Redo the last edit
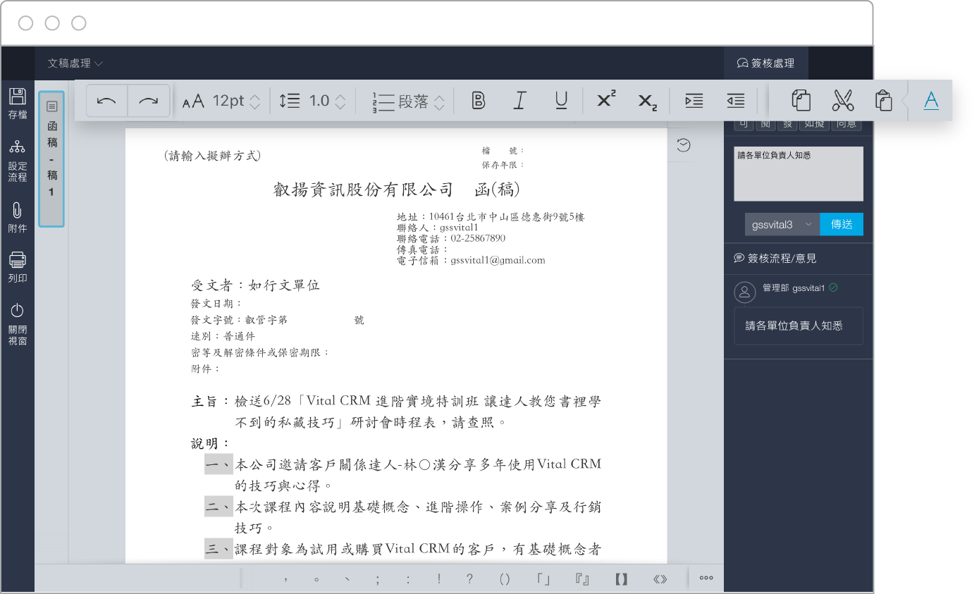Viewport: 979px width, 594px height. pos(149,101)
